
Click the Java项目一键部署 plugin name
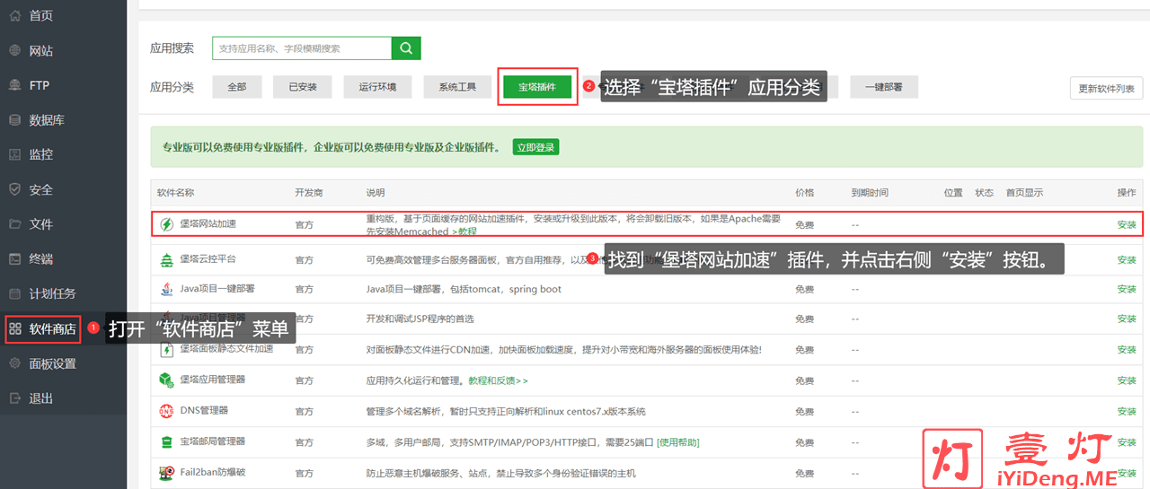tap(217, 289)
